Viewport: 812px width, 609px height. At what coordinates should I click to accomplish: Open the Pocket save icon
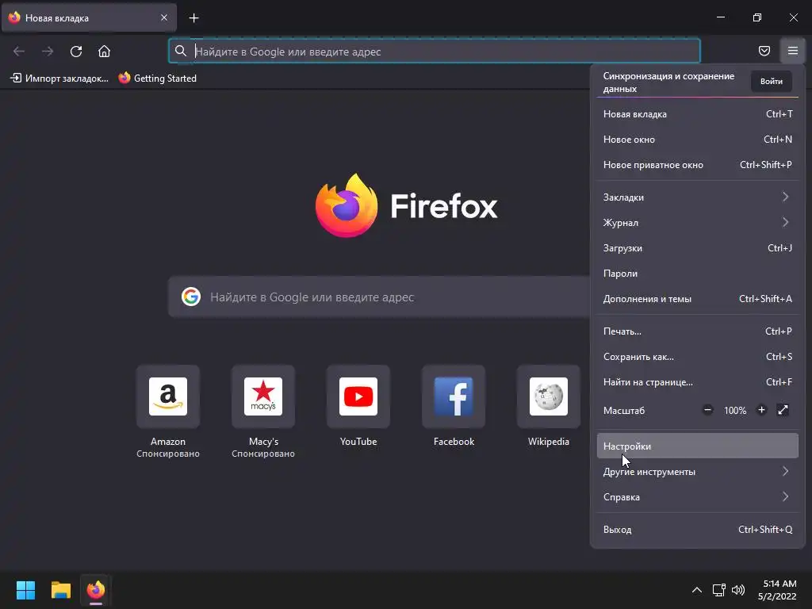click(x=764, y=51)
